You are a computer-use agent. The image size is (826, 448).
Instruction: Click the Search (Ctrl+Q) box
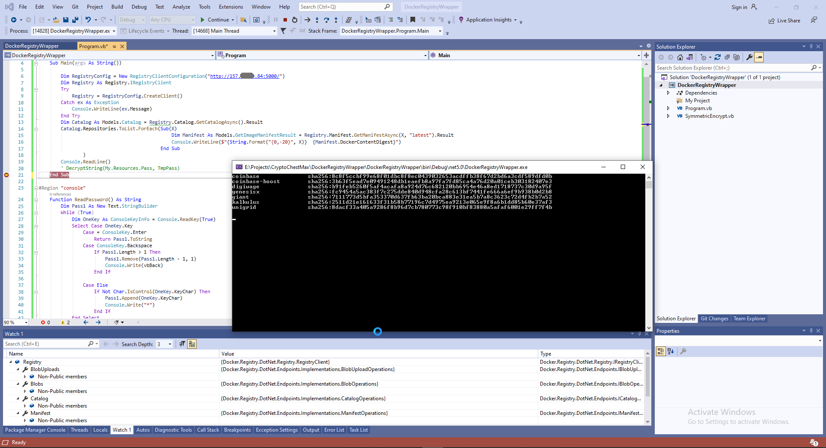pos(345,7)
